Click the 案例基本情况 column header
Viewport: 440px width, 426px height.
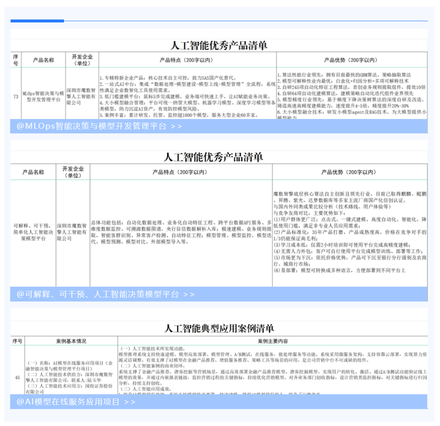pyautogui.click(x=71, y=341)
